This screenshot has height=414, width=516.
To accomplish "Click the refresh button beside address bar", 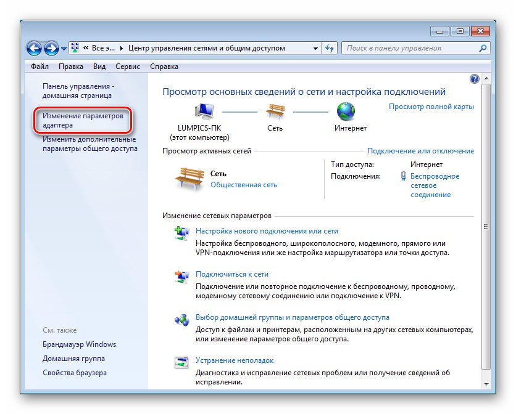I will pyautogui.click(x=330, y=48).
